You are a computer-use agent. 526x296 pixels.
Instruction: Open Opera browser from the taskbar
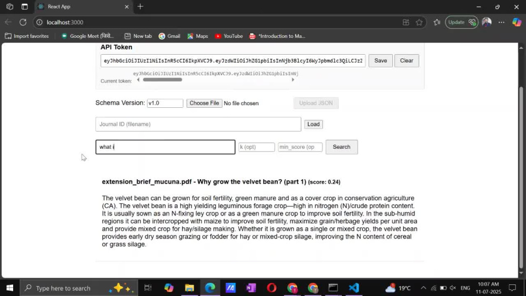click(272, 288)
